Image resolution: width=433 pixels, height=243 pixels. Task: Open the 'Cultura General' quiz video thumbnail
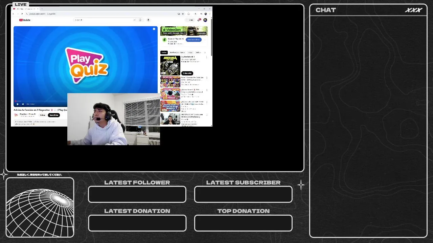pyautogui.click(x=170, y=94)
